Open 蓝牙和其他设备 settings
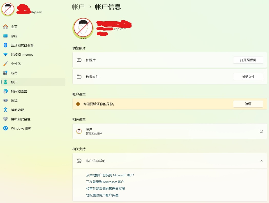 [x=33, y=45]
